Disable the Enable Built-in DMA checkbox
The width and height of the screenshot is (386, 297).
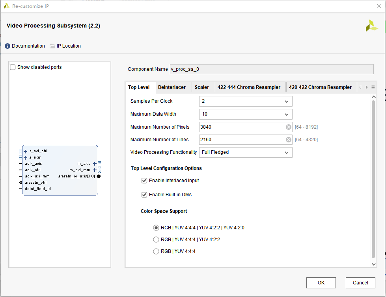tap(144, 195)
